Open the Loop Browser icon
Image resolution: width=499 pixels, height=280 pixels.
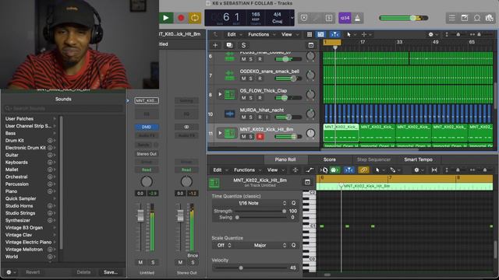click(477, 18)
